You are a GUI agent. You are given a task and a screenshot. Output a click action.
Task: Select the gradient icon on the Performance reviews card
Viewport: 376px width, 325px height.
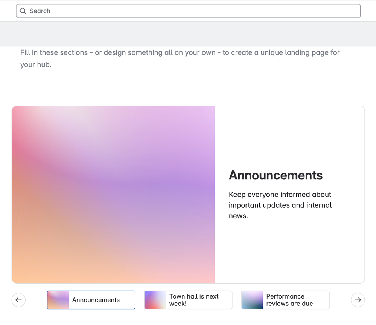click(252, 300)
